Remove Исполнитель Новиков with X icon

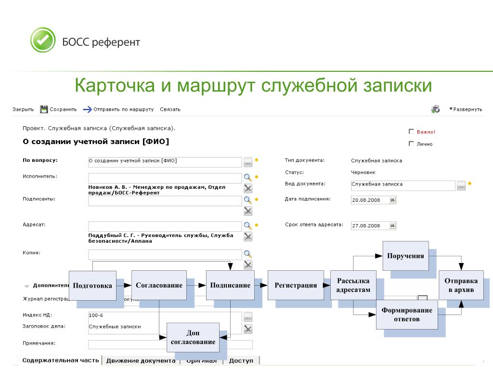(x=248, y=188)
